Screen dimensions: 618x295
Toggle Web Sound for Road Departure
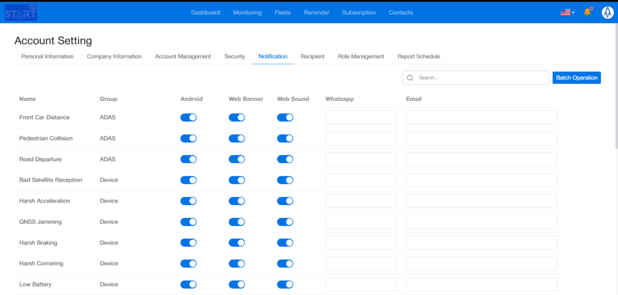285,159
